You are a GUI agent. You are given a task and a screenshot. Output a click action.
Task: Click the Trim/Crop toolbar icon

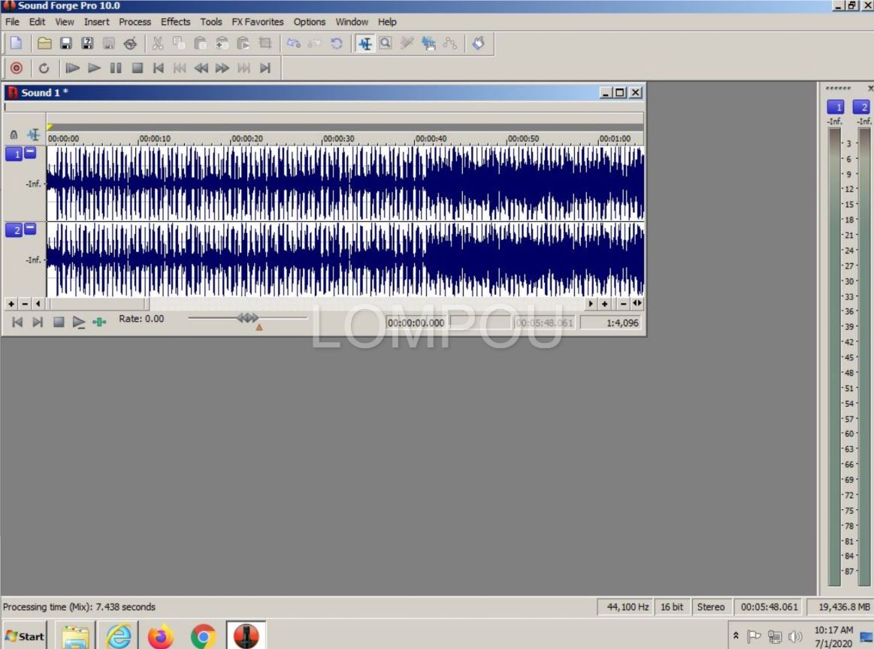[265, 44]
